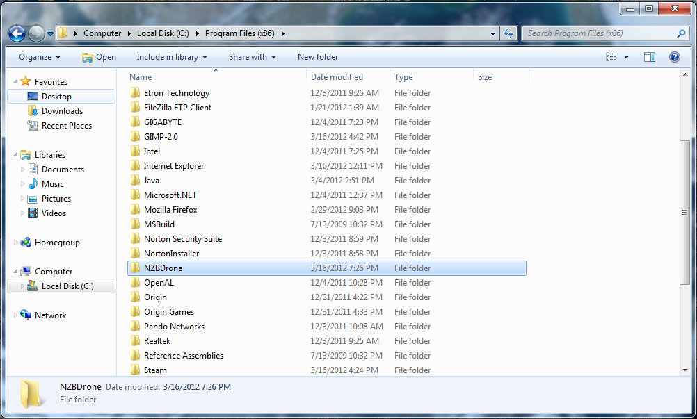697x419 pixels.
Task: Select the Etron Technology folder icon
Action: [x=135, y=93]
